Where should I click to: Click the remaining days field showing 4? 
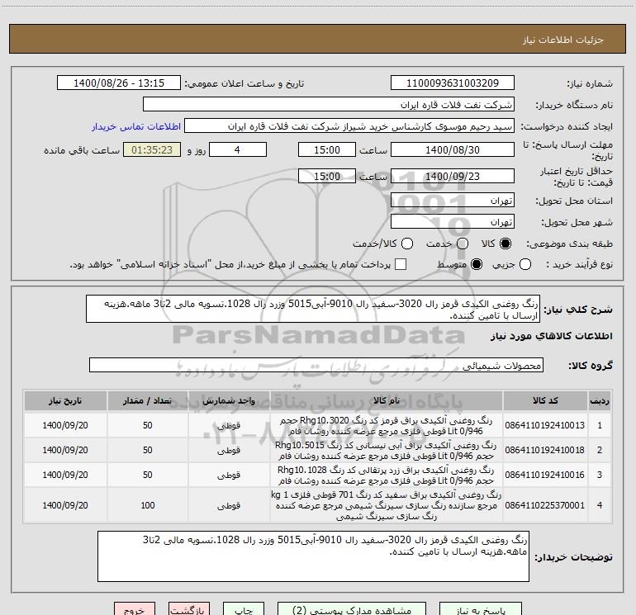238,149
